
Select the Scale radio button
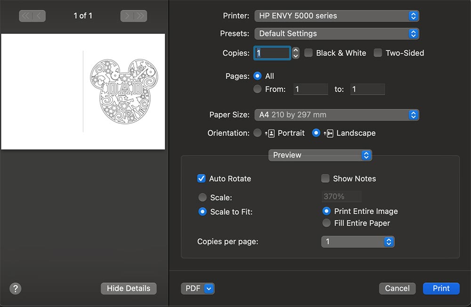tap(203, 197)
